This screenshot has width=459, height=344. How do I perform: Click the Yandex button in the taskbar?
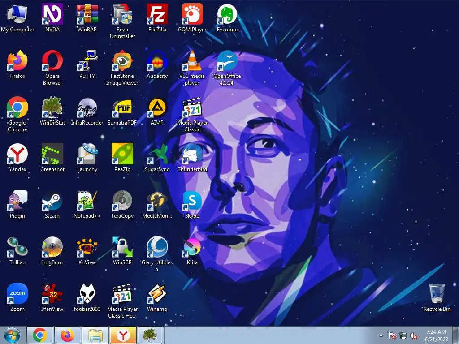coord(123,335)
